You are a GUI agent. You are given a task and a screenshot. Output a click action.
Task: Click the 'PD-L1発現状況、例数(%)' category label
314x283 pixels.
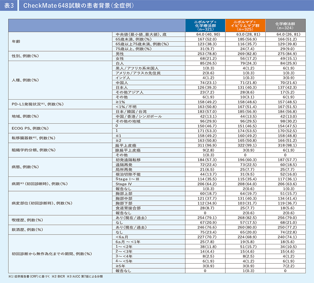point(38,104)
